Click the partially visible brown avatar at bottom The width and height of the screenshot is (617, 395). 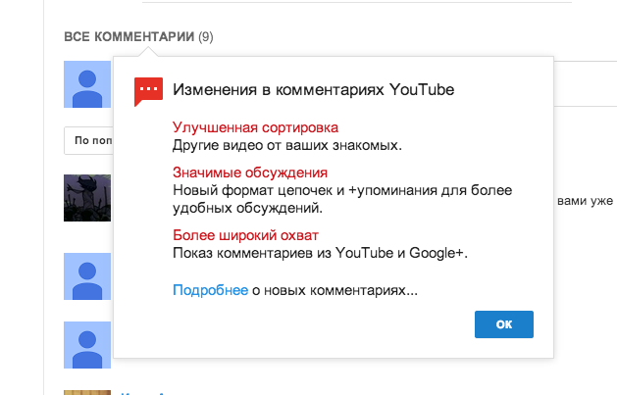tap(87, 391)
